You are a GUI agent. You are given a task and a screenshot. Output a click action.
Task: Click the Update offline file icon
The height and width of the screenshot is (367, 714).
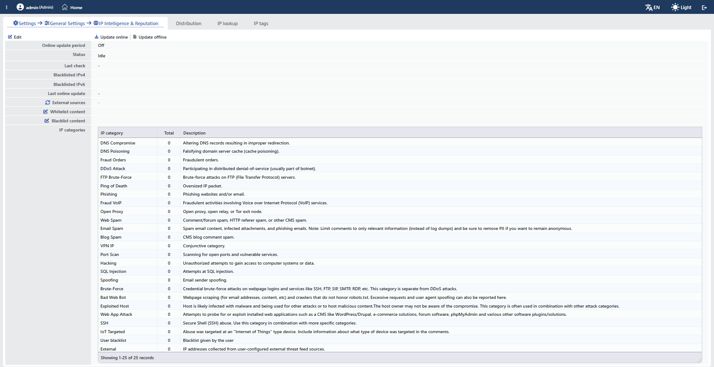[135, 37]
